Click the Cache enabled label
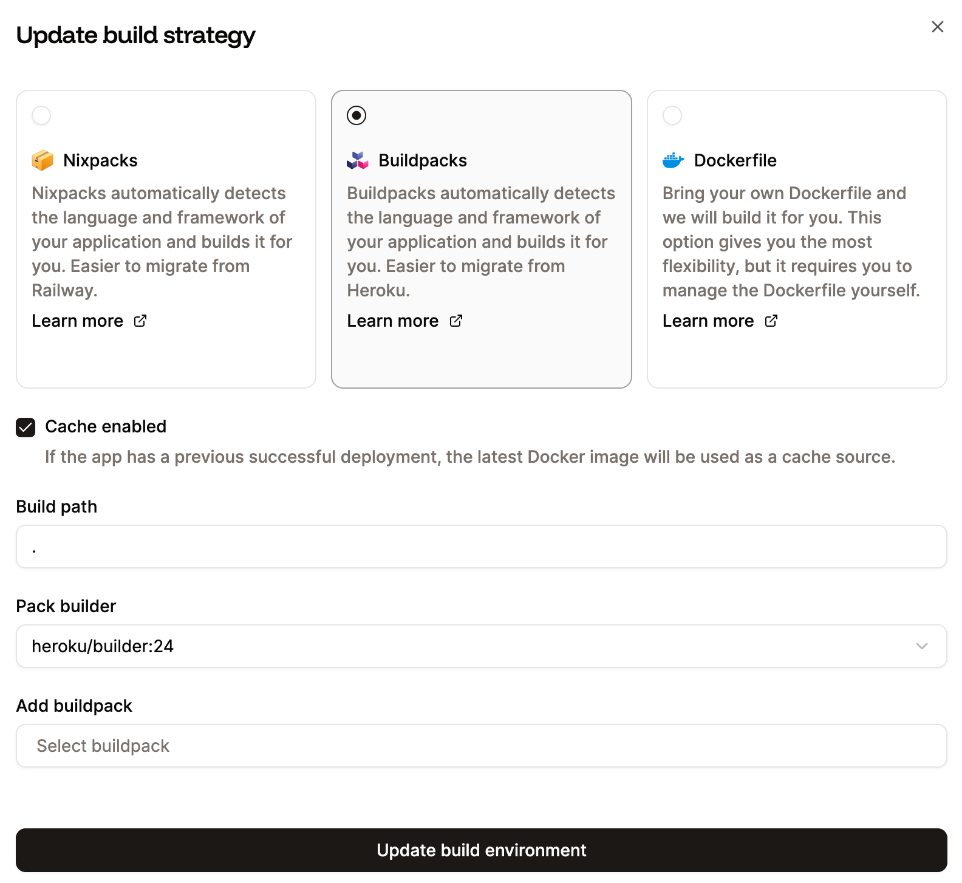This screenshot has height=883, width=962. point(106,426)
